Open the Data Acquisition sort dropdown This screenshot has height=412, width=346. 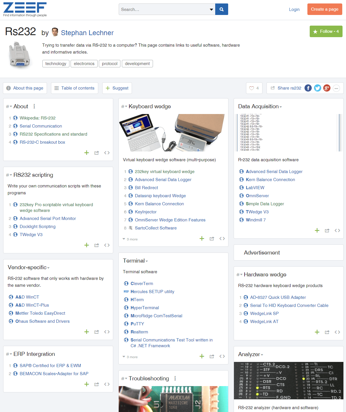[x=281, y=107]
